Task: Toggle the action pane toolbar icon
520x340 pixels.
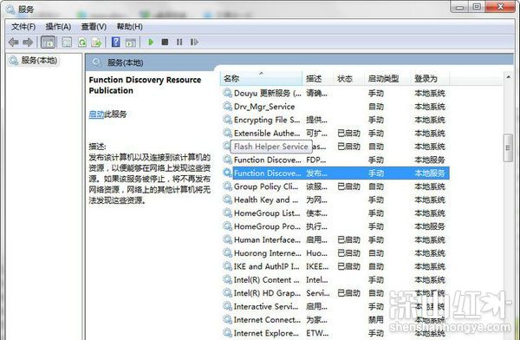Action: (x=131, y=42)
